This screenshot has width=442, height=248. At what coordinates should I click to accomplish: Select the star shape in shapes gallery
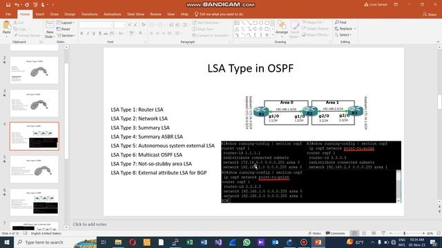tap(267, 35)
